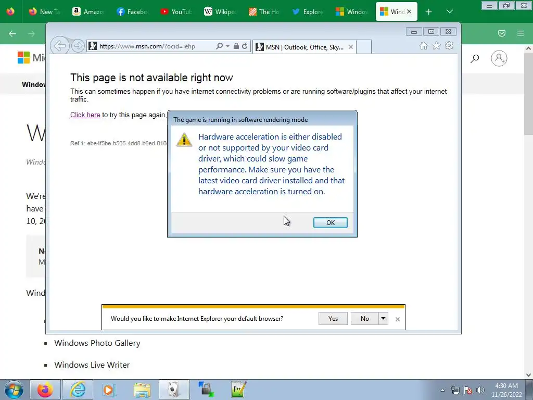Click Firefox page scrollbar down arrow
The width and height of the screenshot is (533, 400).
click(x=528, y=375)
